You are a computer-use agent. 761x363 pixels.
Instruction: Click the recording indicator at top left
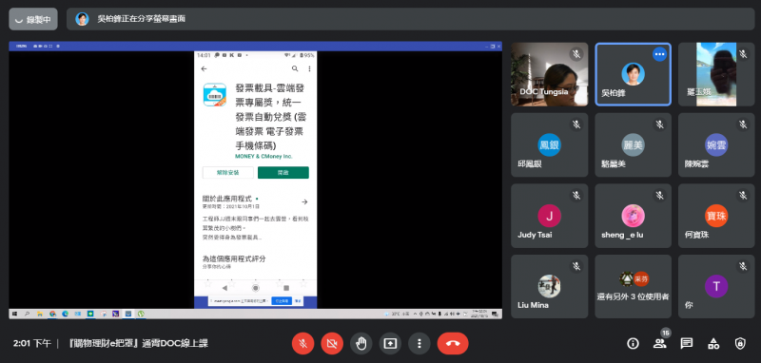(x=33, y=19)
